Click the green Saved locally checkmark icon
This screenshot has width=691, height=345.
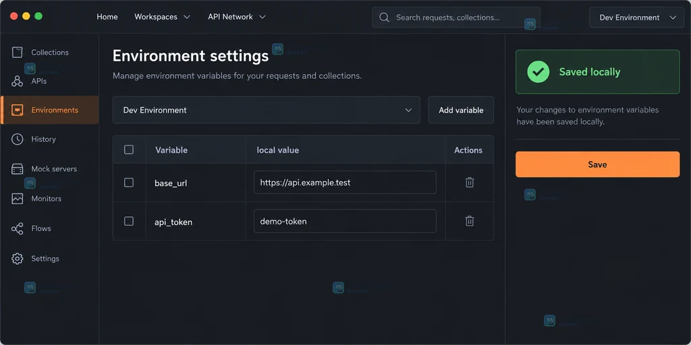click(x=538, y=71)
